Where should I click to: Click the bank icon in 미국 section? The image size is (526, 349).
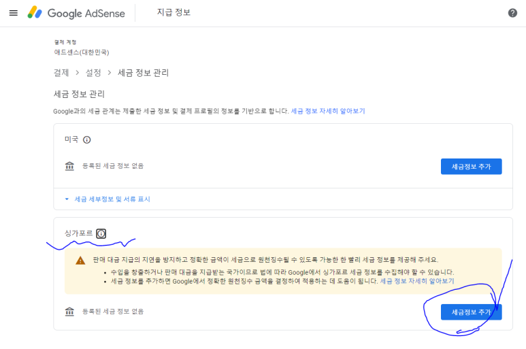69,166
